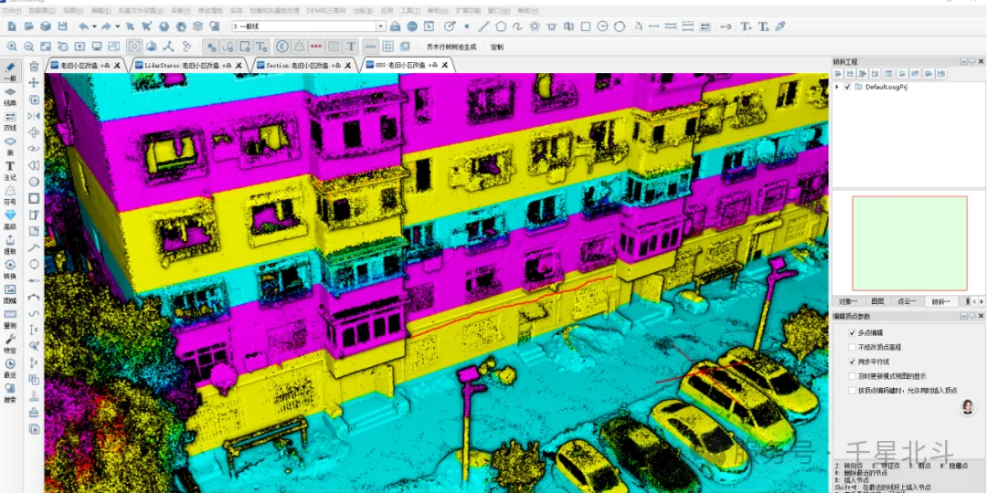
Task: Pin the 倾斜工程 panel
Action: click(x=972, y=61)
